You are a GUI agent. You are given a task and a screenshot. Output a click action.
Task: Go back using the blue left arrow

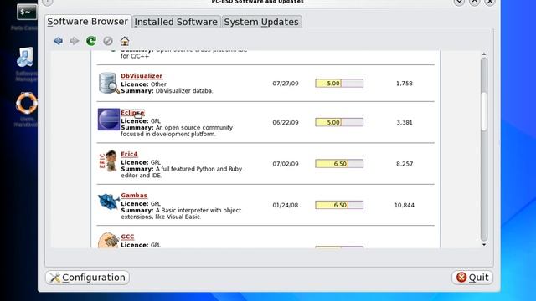tap(58, 41)
